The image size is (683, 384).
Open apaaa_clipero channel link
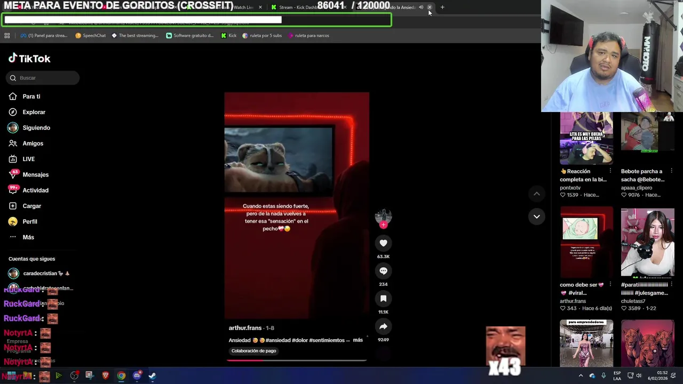(x=637, y=188)
